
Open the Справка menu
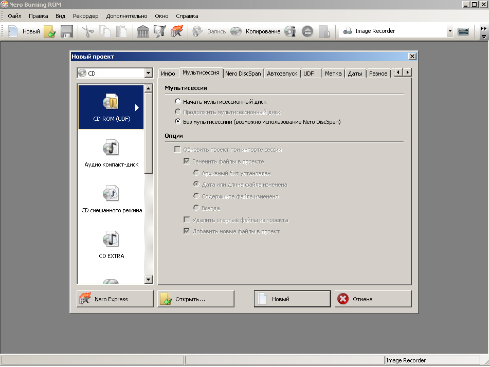[187, 16]
